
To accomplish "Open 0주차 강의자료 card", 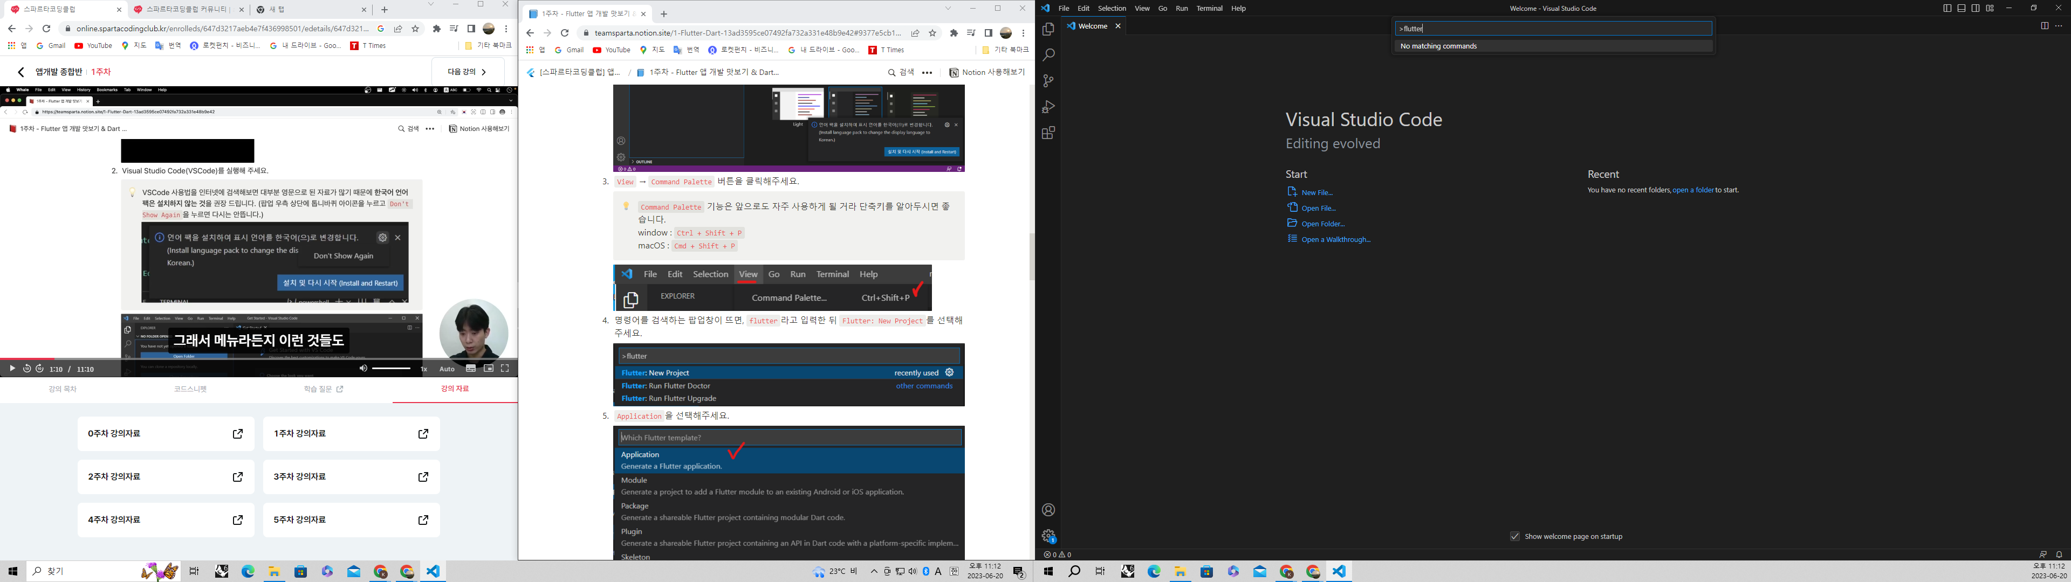I will point(167,434).
